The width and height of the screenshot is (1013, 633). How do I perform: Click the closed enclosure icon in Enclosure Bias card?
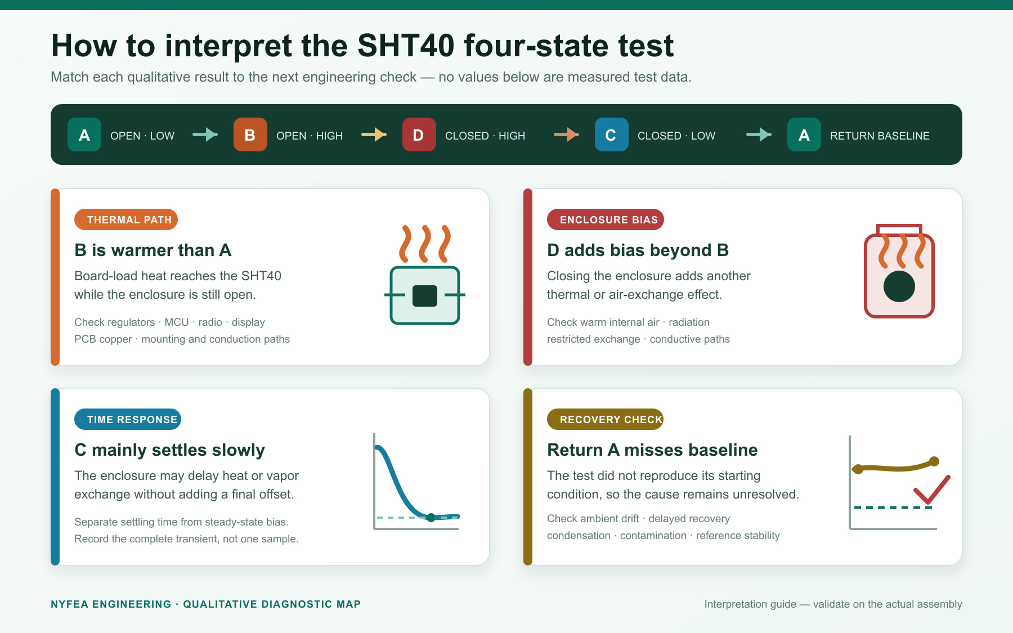point(899,271)
